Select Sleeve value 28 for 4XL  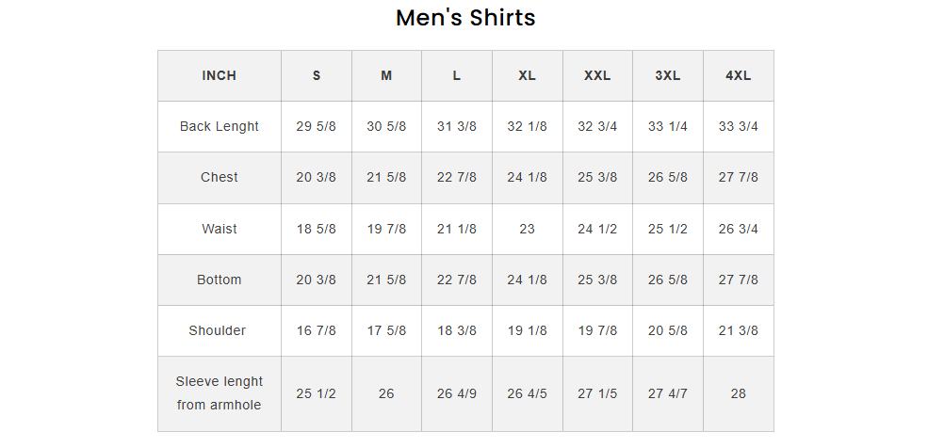738,393
